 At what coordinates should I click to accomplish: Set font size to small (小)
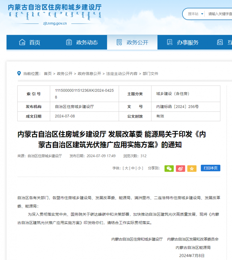click(x=139, y=168)
